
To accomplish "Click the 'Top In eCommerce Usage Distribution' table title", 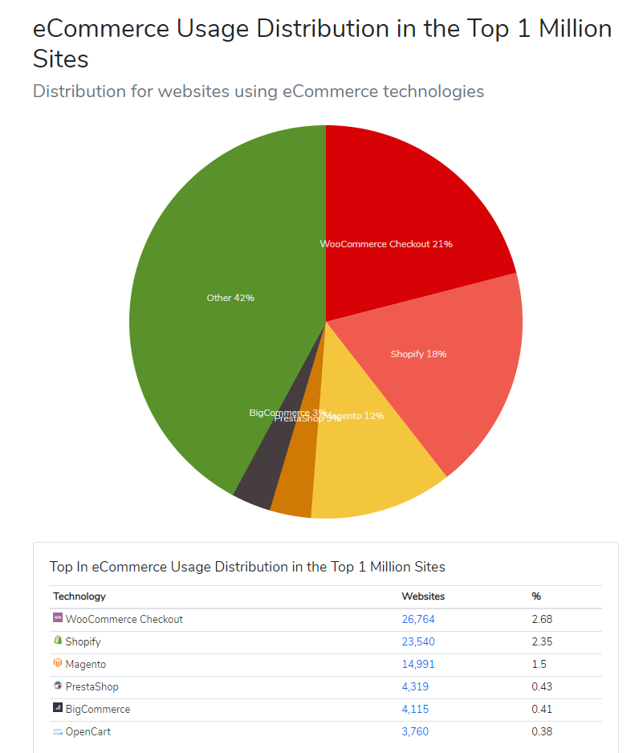I will coord(247,567).
